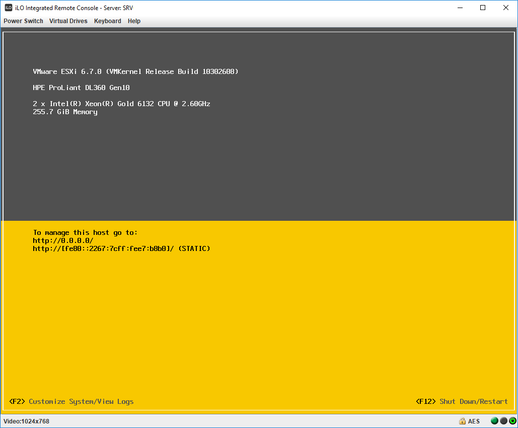Viewport: 518px width, 428px height.
Task: Click the dark gray UID status indicator
Action: [x=503, y=421]
